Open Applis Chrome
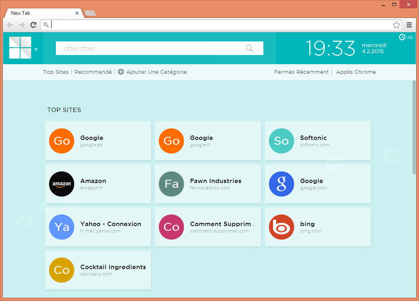The height and width of the screenshot is (301, 419). coord(356,72)
